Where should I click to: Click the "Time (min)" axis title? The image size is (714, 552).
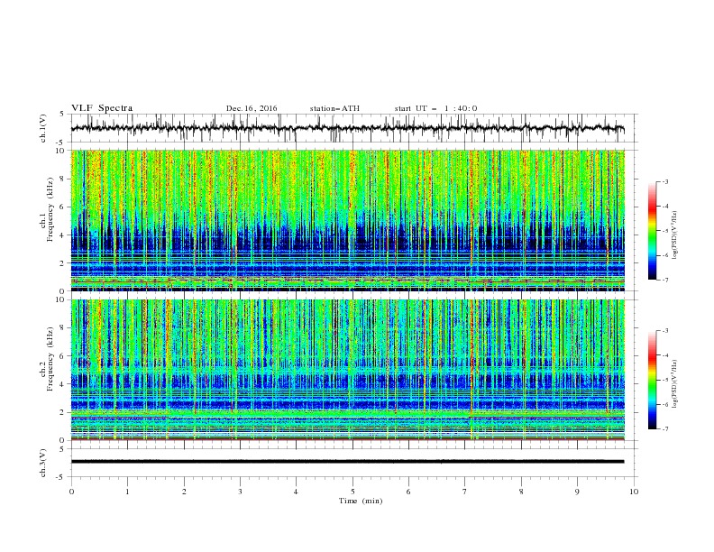point(361,501)
